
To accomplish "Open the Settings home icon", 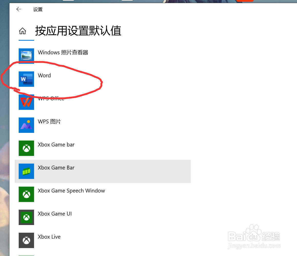I will 23,31.
